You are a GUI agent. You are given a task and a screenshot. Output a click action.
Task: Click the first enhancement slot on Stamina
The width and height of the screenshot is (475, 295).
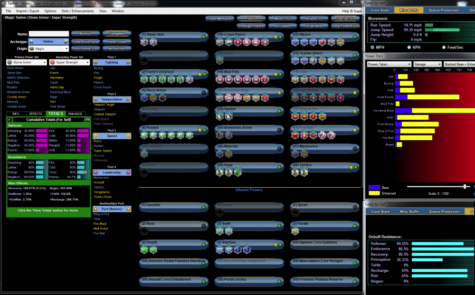[x=219, y=250]
